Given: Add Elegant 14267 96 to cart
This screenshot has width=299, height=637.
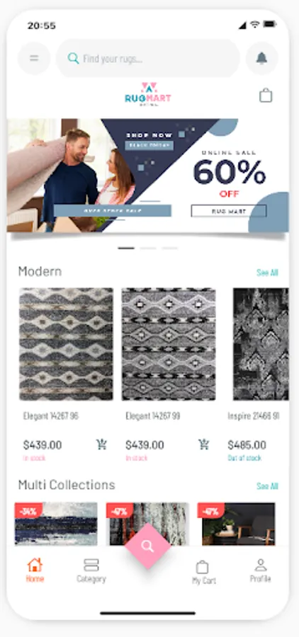Looking at the screenshot, I should 102,444.
